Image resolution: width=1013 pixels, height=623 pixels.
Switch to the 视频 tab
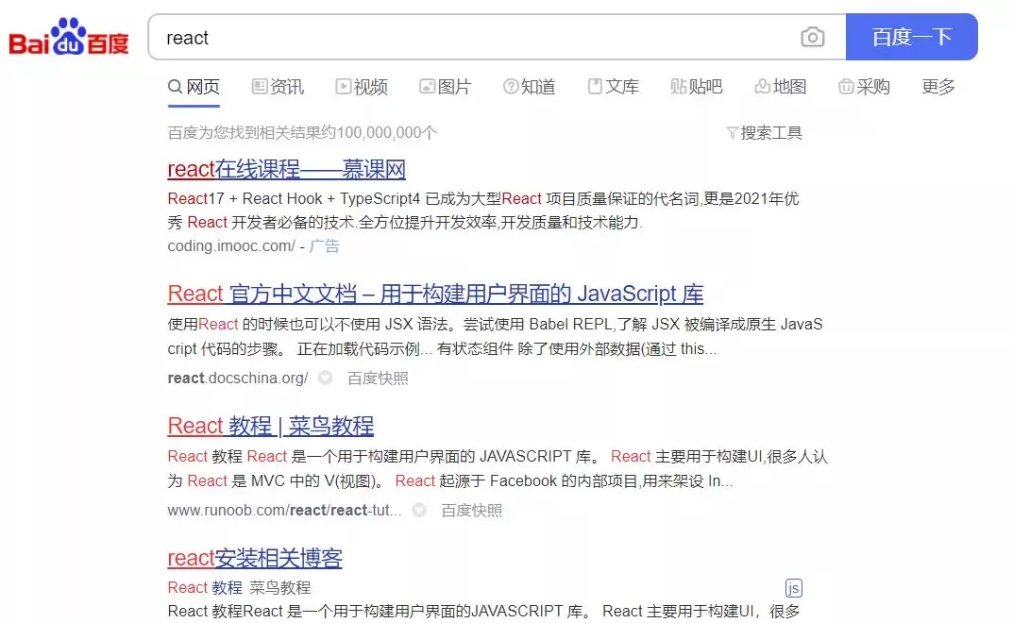coord(362,87)
